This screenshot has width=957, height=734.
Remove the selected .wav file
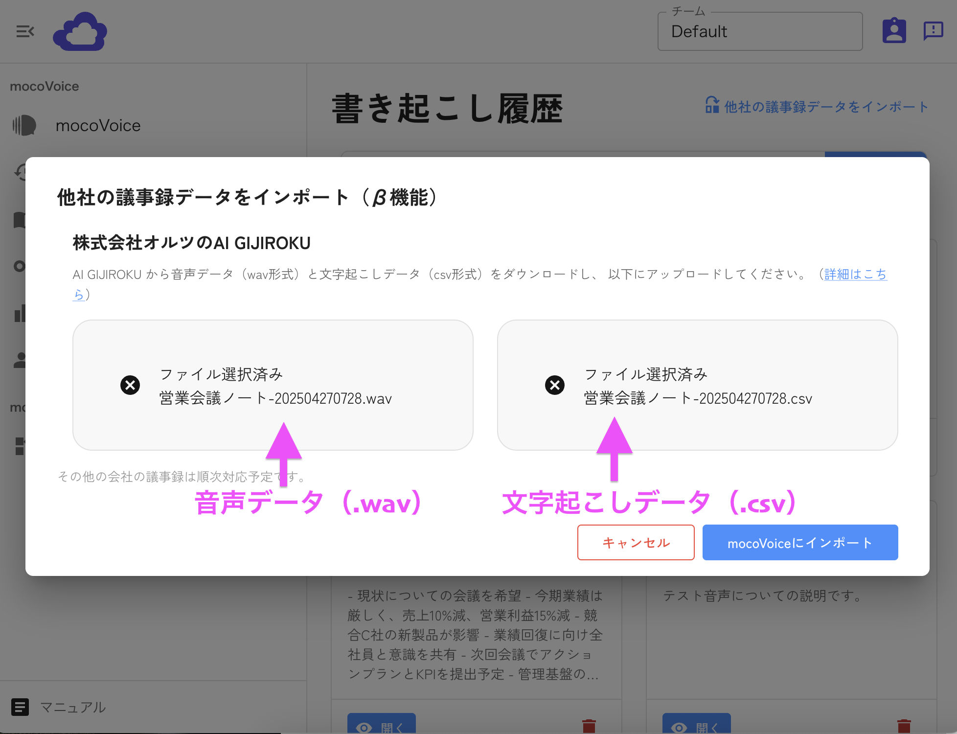point(130,385)
